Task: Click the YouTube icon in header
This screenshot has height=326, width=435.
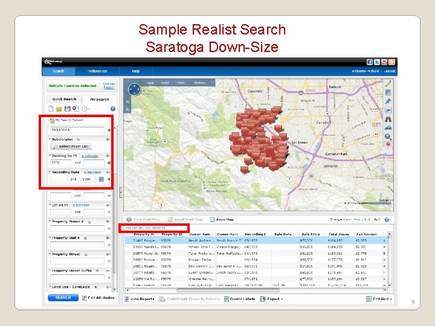Action: 384,62
